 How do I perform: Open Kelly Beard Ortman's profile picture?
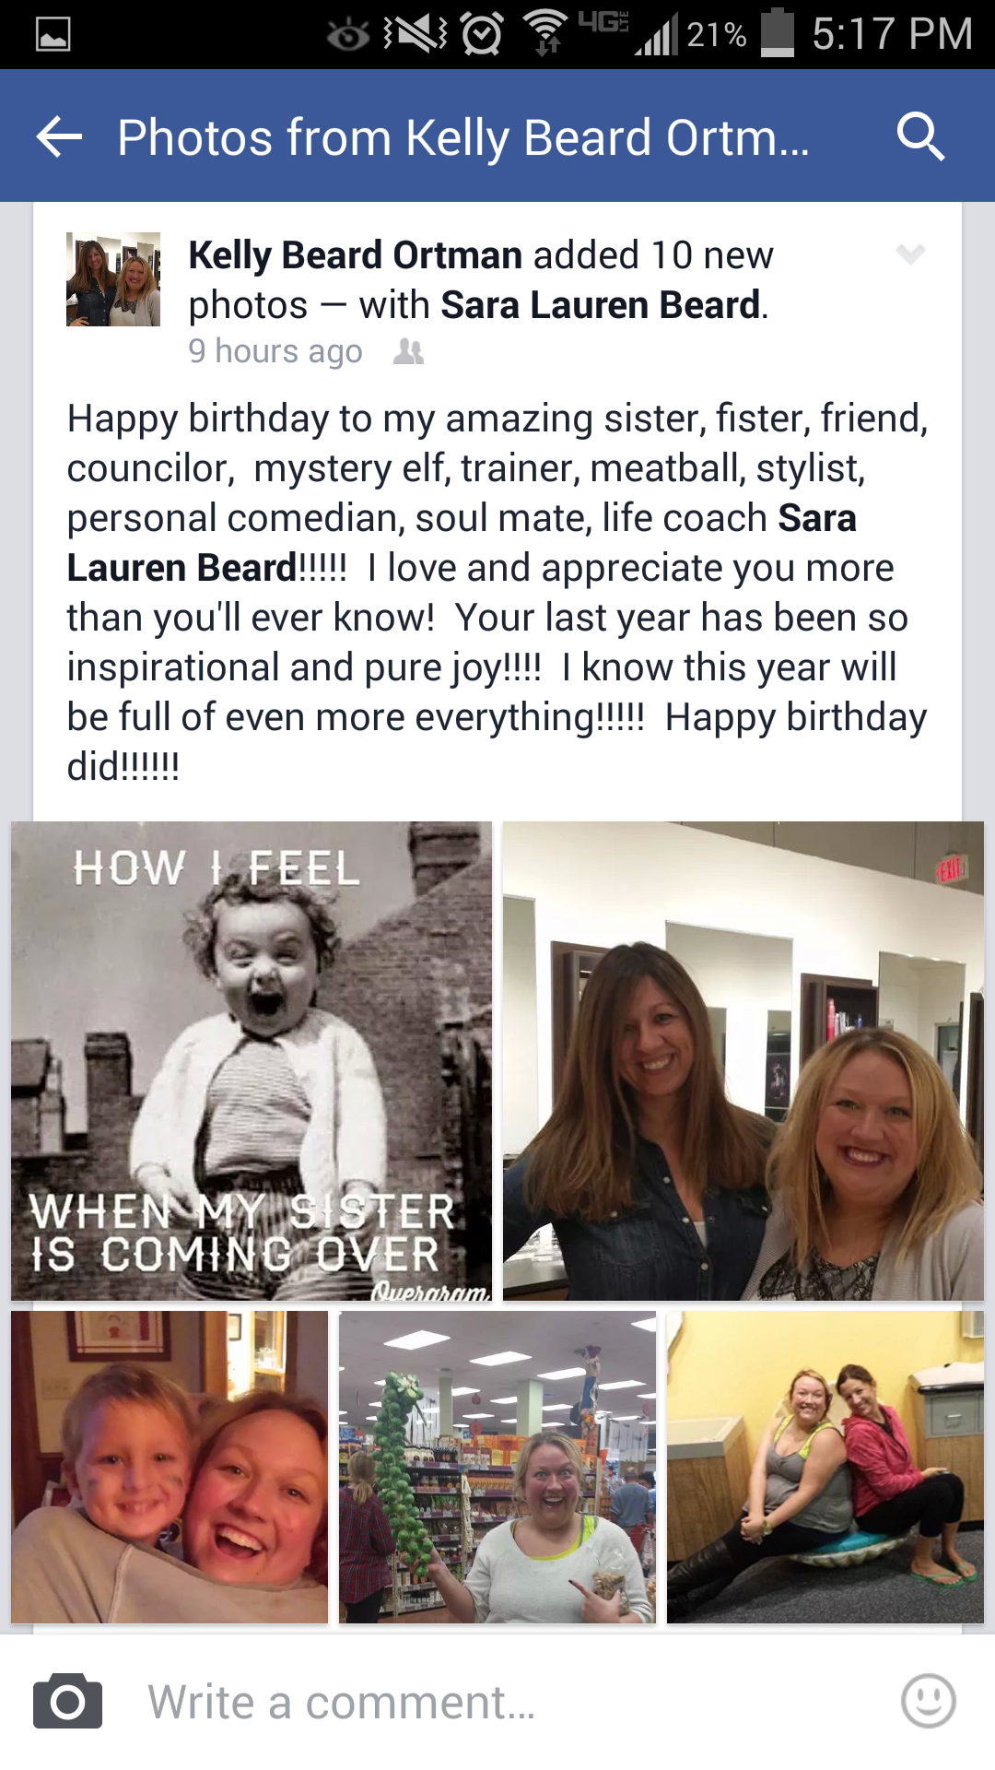[113, 279]
